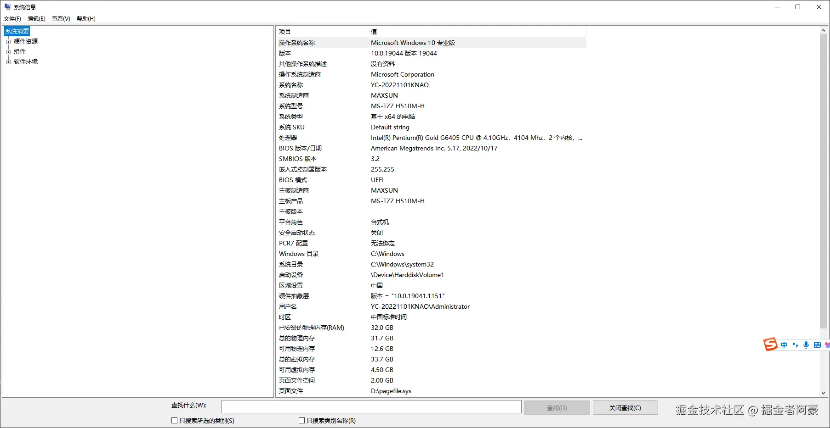830x428 pixels.
Task: Click the 项目 column header
Action: [x=322, y=32]
